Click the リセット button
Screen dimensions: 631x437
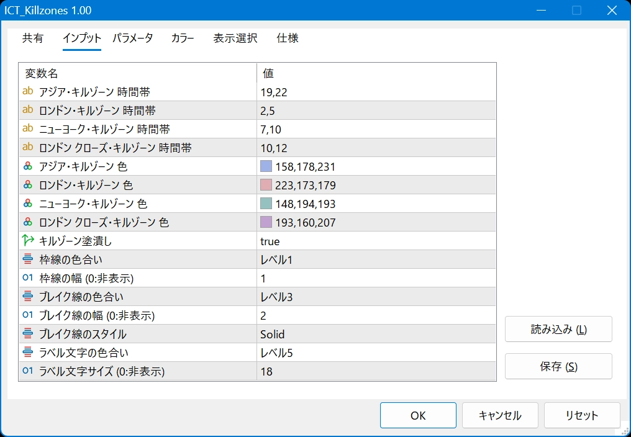(582, 415)
